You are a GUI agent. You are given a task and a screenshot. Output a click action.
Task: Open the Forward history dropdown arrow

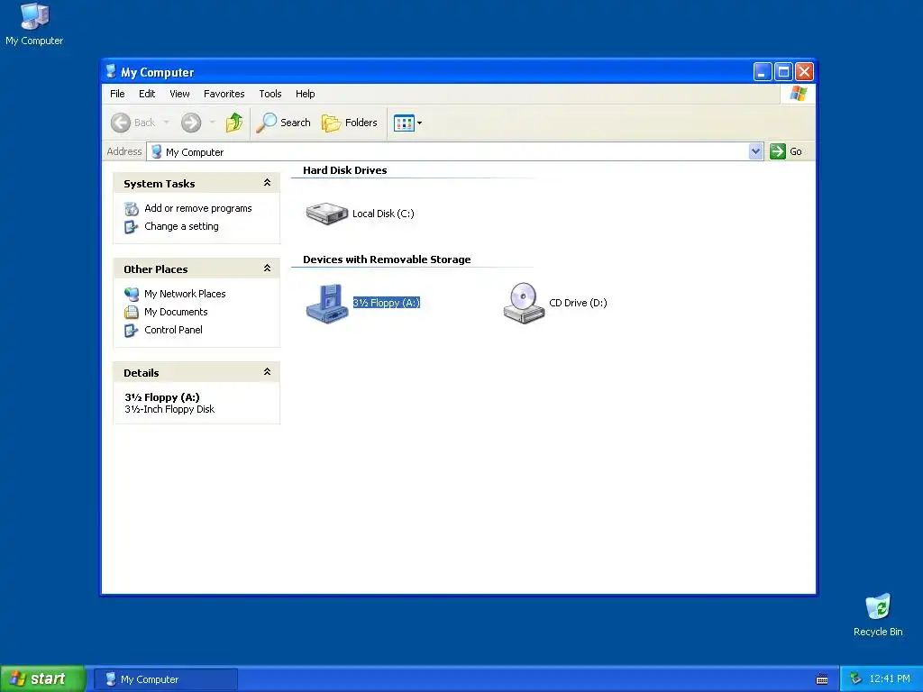click(213, 123)
